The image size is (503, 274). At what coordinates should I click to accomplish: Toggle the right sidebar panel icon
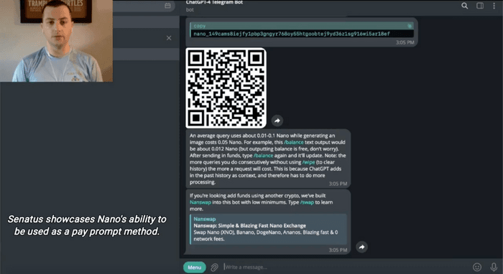coord(480,6)
